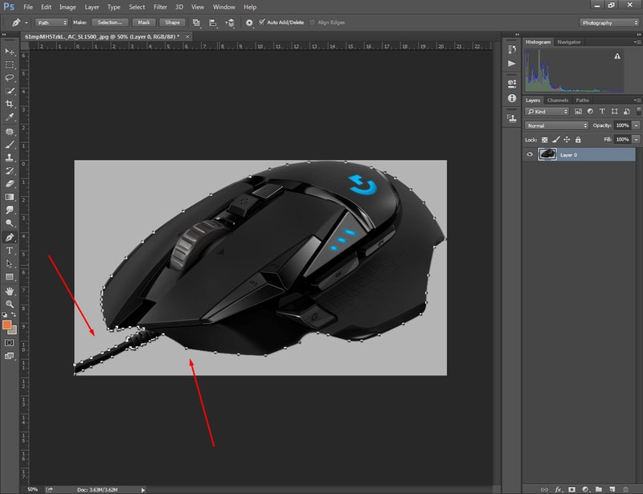Open Info panel icon in dock
Image resolution: width=643 pixels, height=494 pixels.
(512, 98)
